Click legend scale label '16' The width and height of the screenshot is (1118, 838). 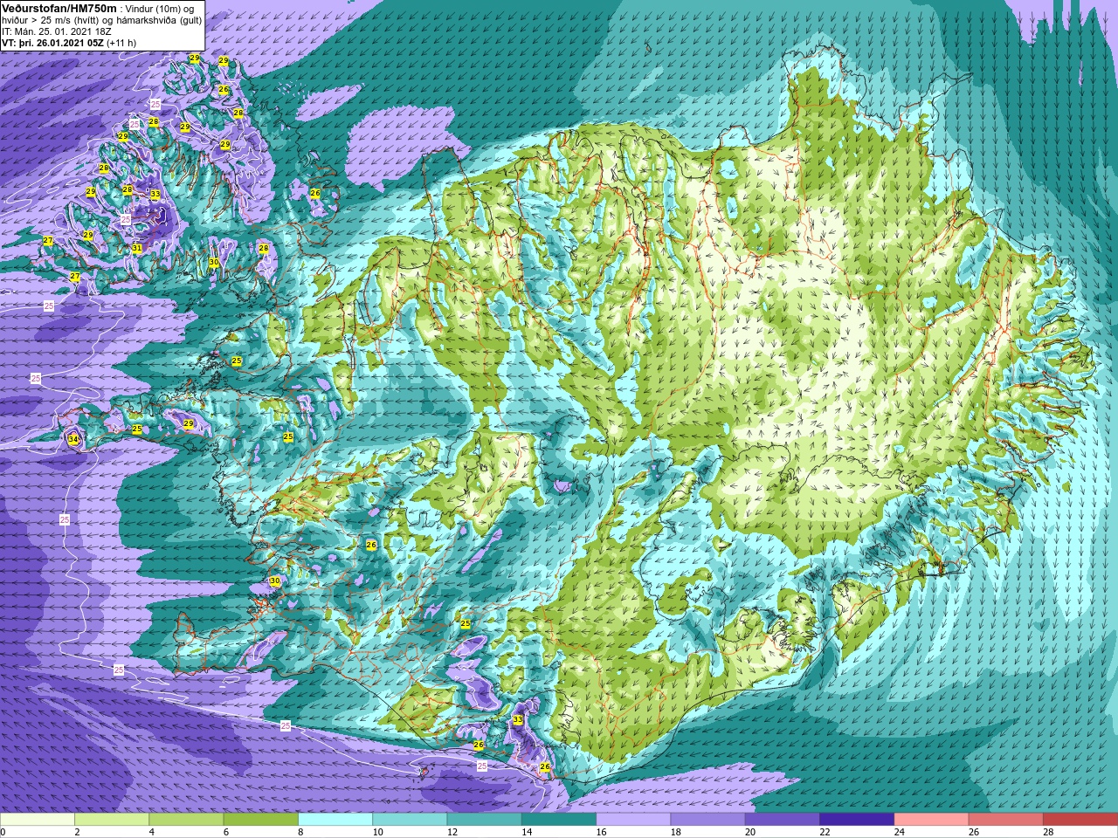[x=601, y=832]
